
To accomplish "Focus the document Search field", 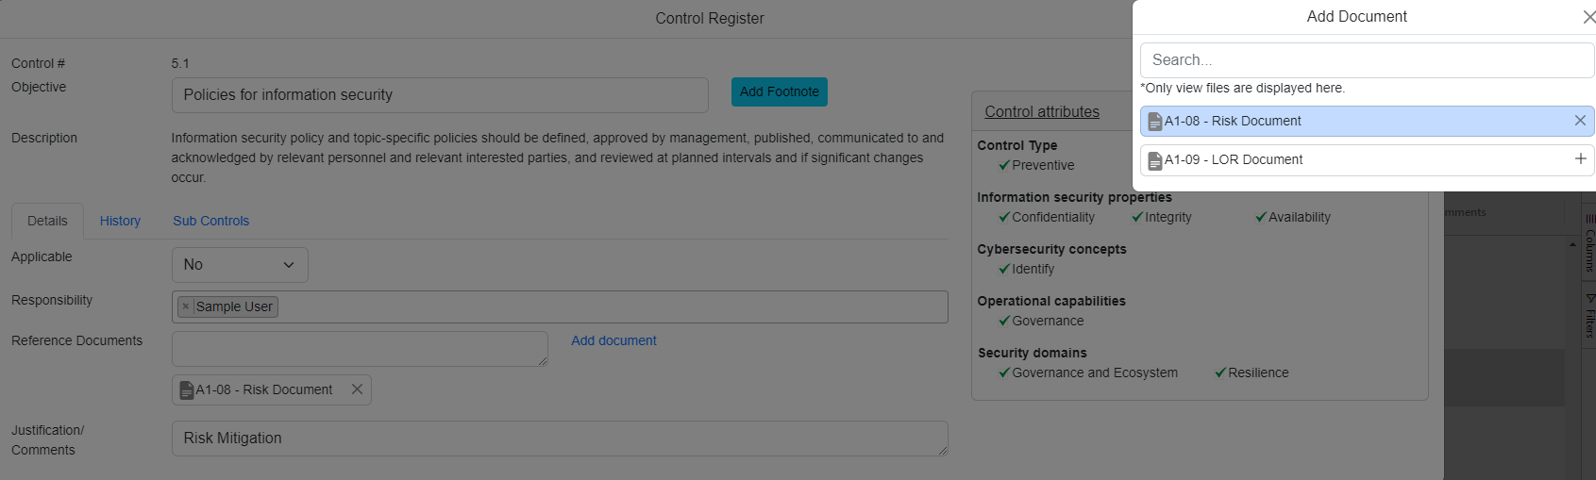I will click(1367, 60).
